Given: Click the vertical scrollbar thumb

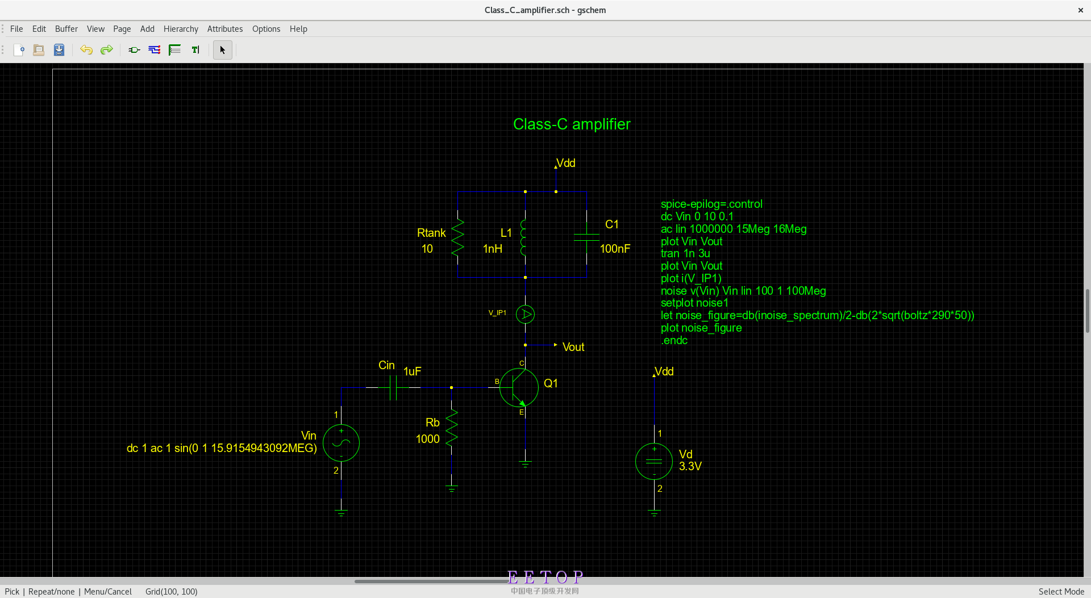Looking at the screenshot, I should point(1087,311).
